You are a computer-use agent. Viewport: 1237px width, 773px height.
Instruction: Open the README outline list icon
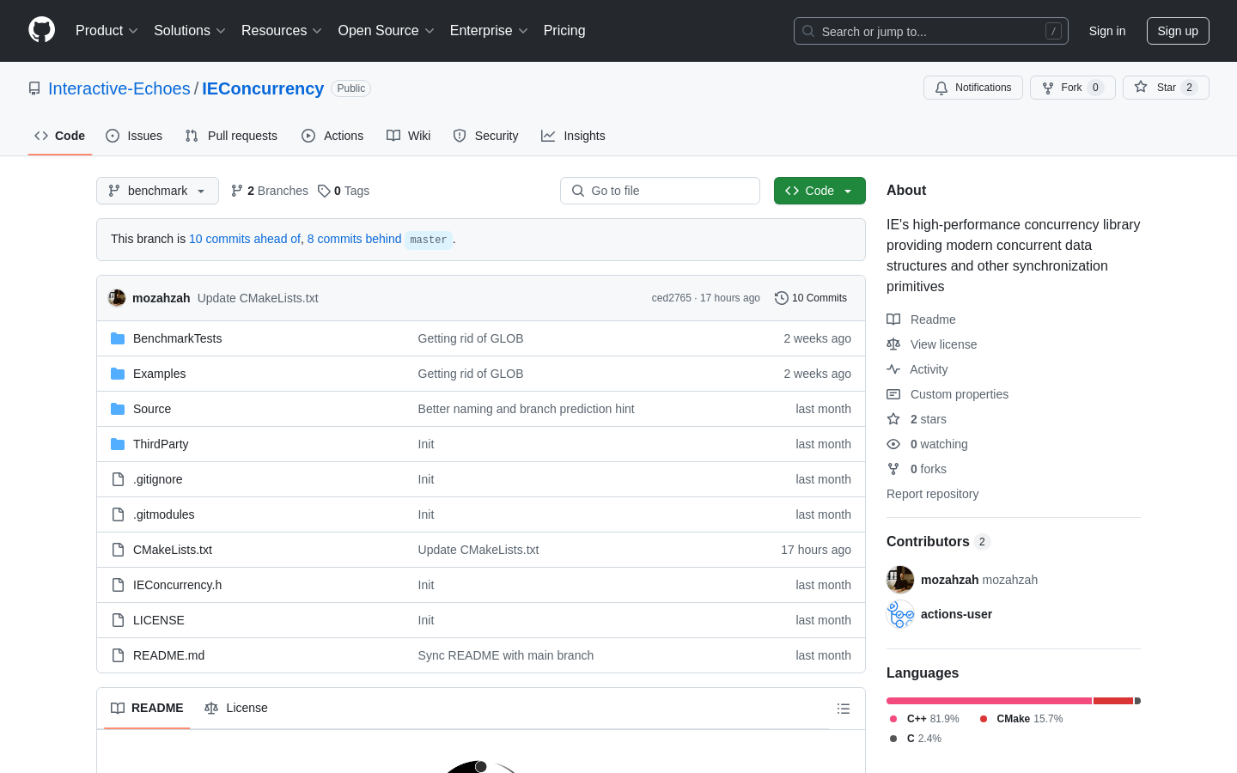844,709
